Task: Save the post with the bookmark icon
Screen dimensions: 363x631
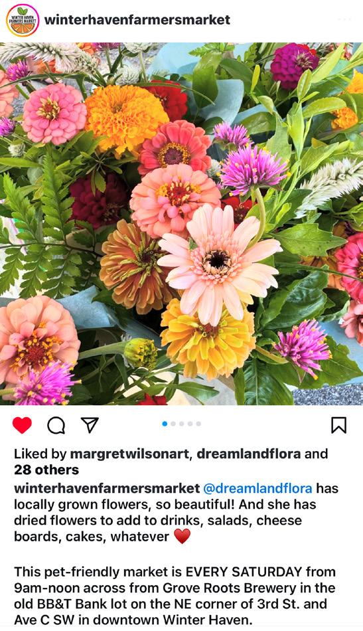Action: point(338,425)
